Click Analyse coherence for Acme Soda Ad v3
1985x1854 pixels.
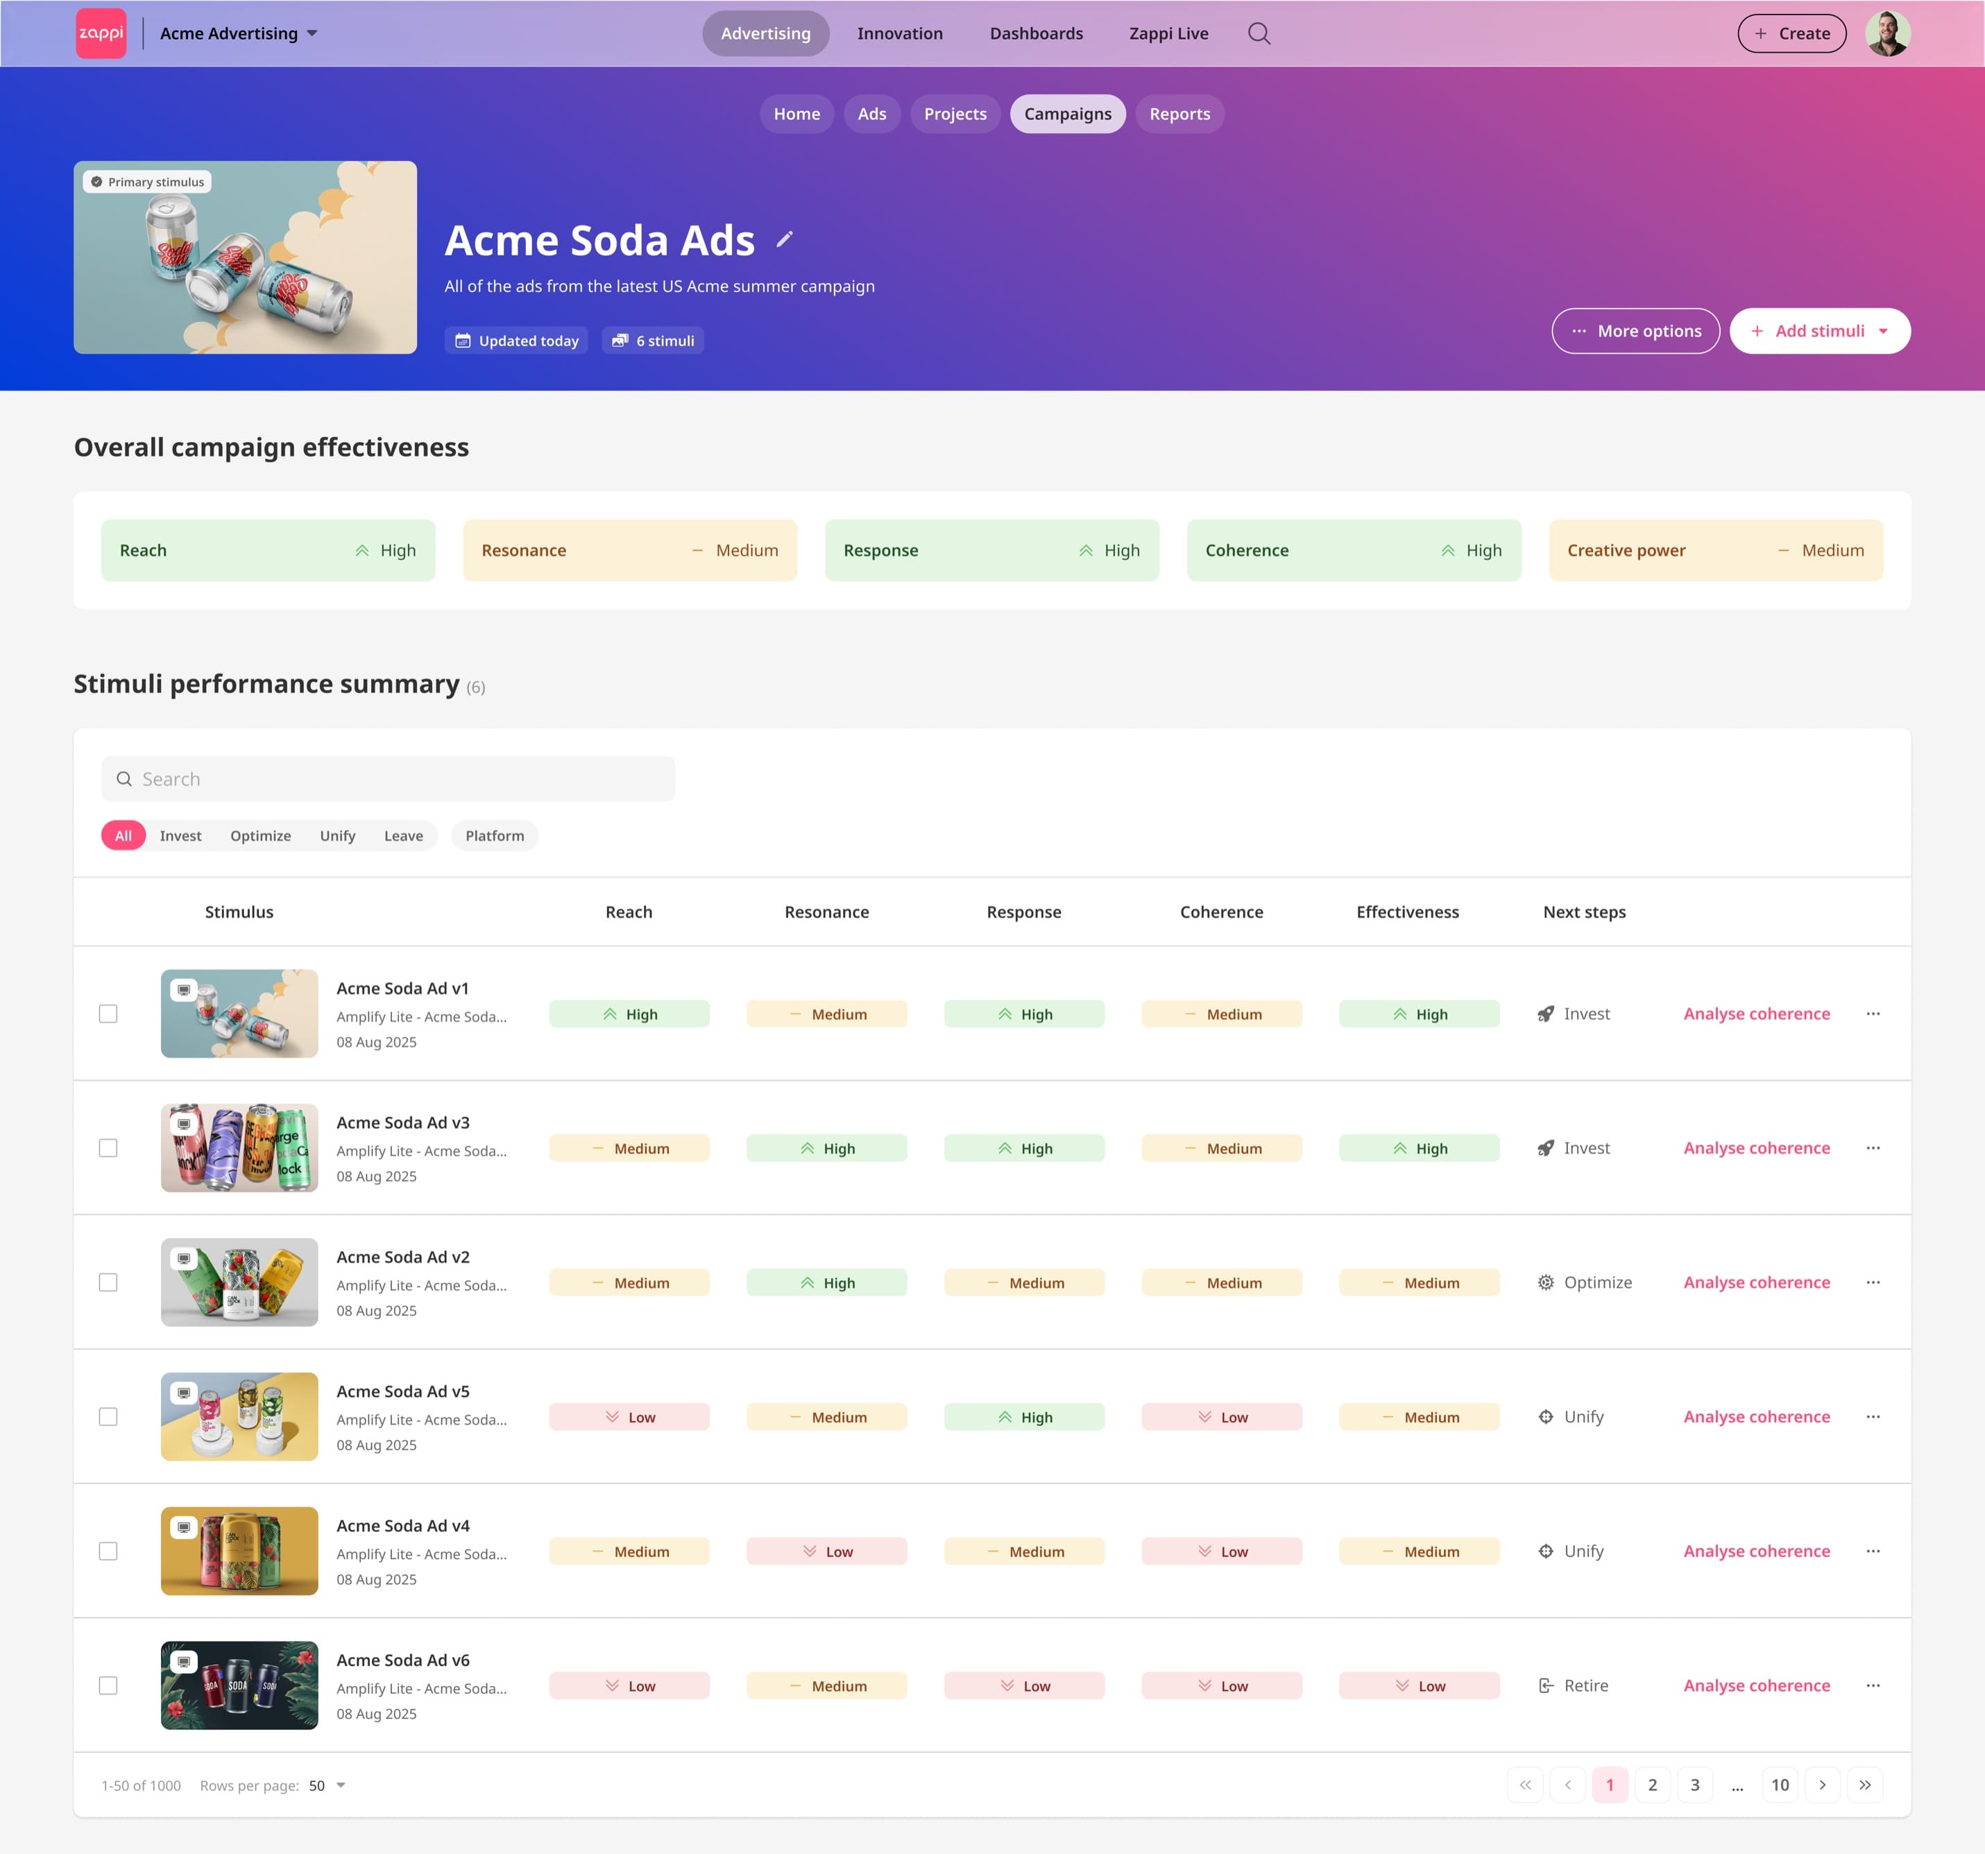coord(1756,1148)
